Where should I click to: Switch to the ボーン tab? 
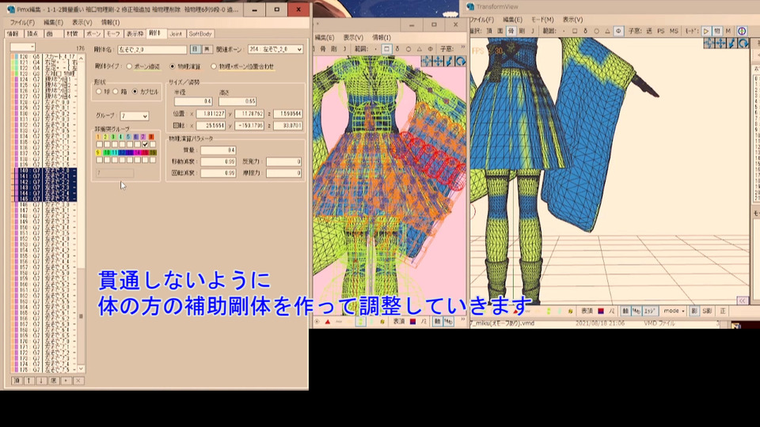click(x=93, y=34)
